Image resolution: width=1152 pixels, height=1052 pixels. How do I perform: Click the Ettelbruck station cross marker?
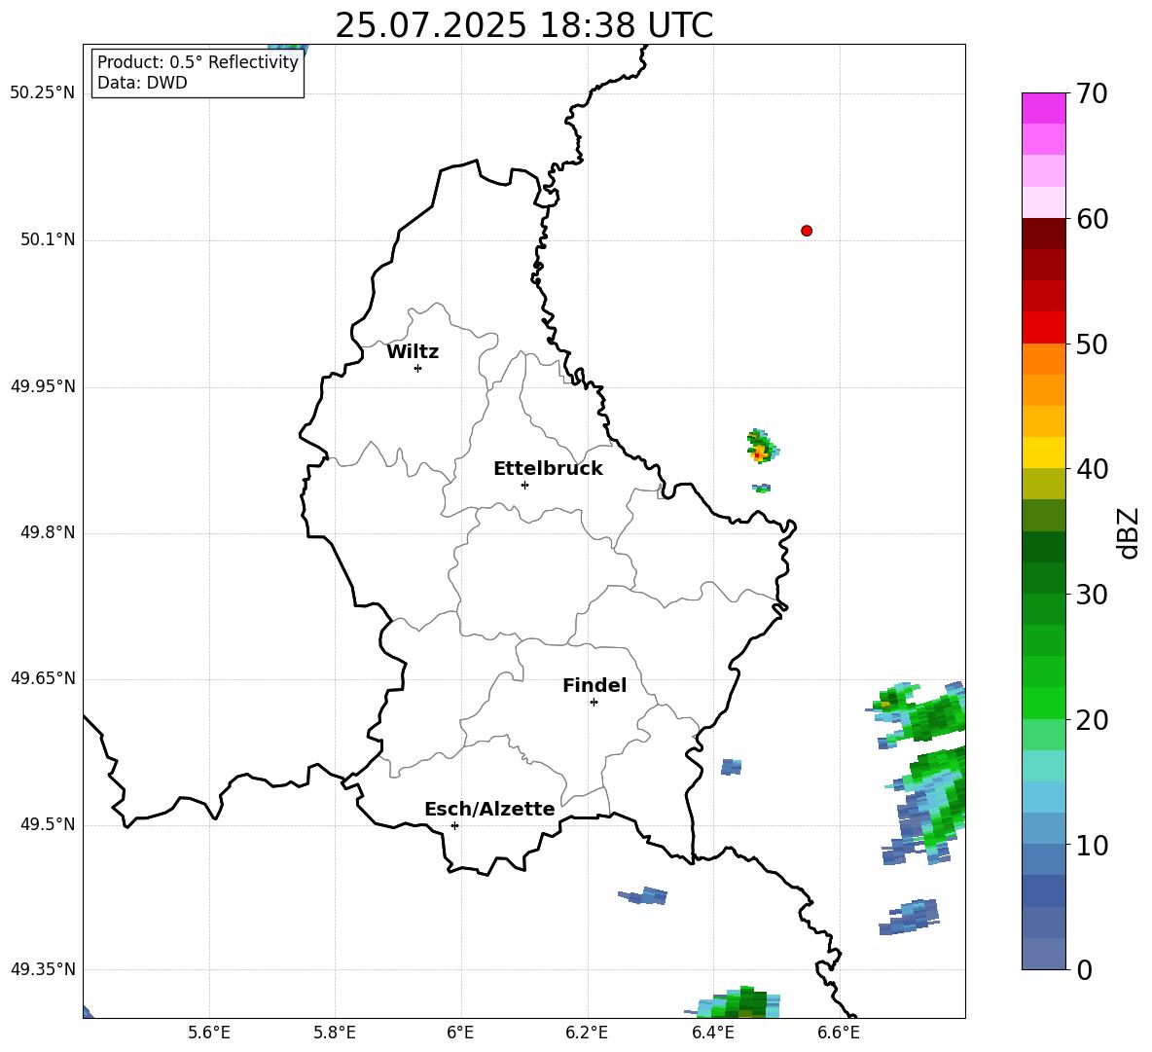click(x=524, y=485)
